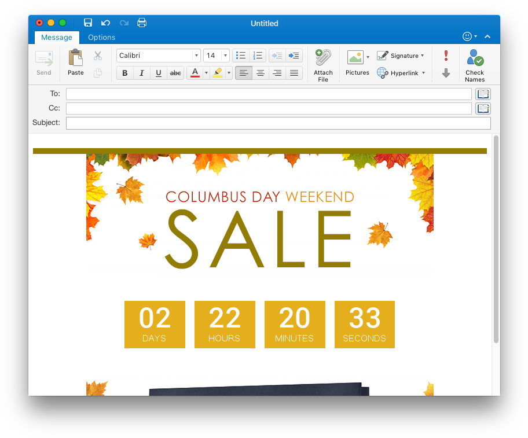Open the Calibri font dropdown
Image resolution: width=528 pixels, height=438 pixels.
(x=196, y=55)
